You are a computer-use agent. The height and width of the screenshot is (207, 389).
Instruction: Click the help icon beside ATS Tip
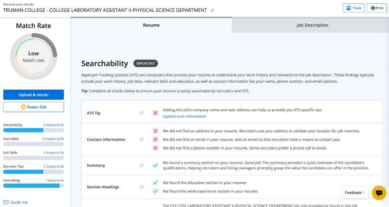tap(141, 113)
